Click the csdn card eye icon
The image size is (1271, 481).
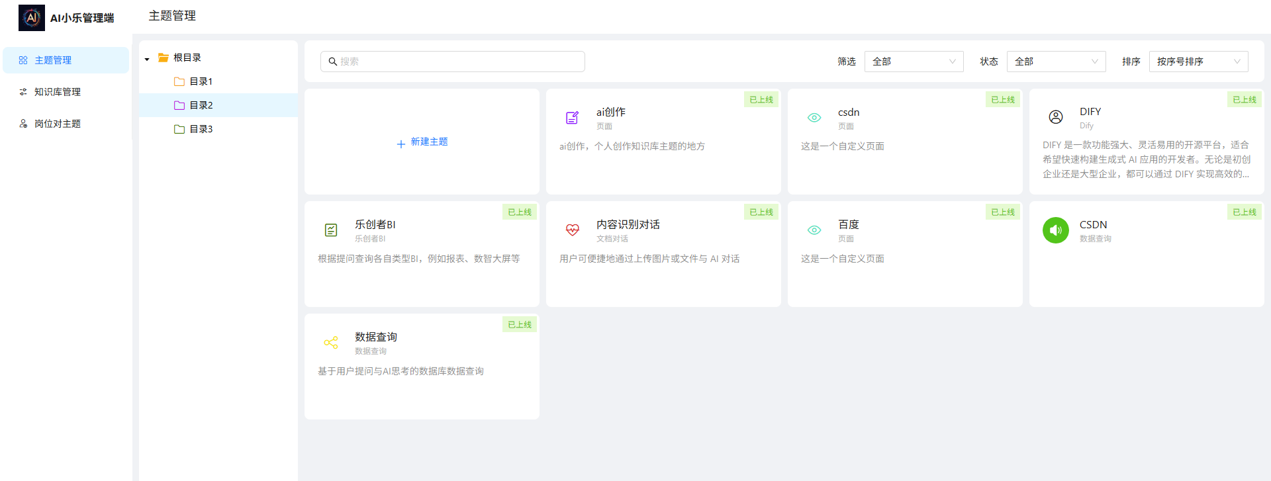(814, 118)
